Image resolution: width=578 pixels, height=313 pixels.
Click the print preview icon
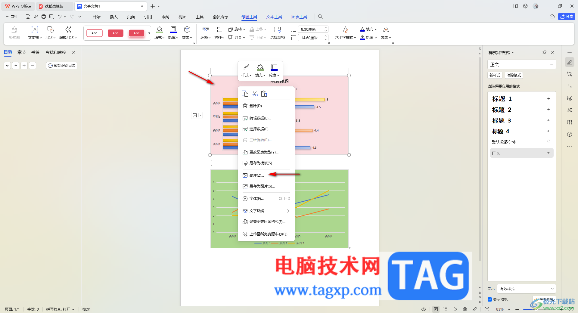click(x=51, y=17)
